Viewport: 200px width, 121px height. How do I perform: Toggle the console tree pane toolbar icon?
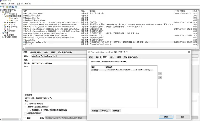point(10,7)
